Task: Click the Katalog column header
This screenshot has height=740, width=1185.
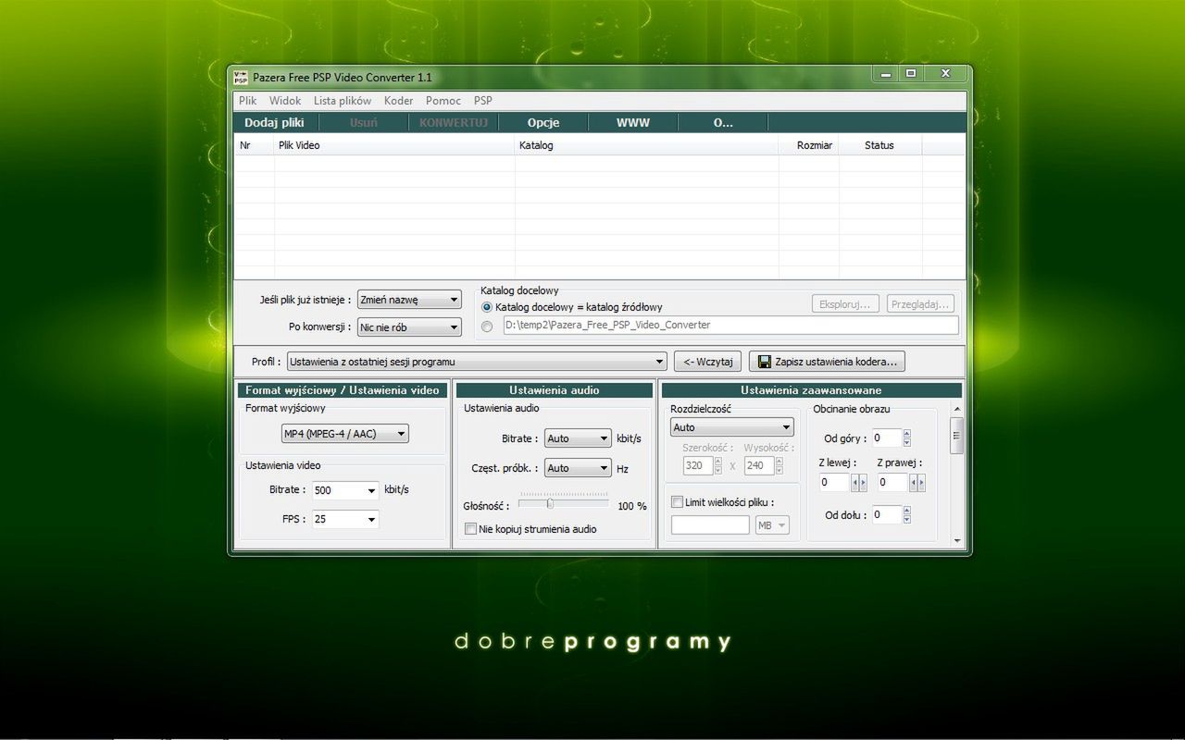Action: tap(644, 145)
